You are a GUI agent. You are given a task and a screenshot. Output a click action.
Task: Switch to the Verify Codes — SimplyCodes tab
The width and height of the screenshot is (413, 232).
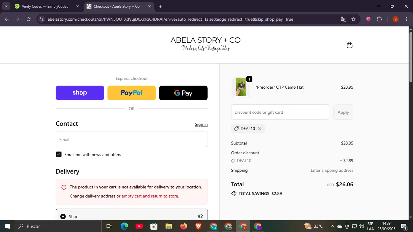pos(45,6)
